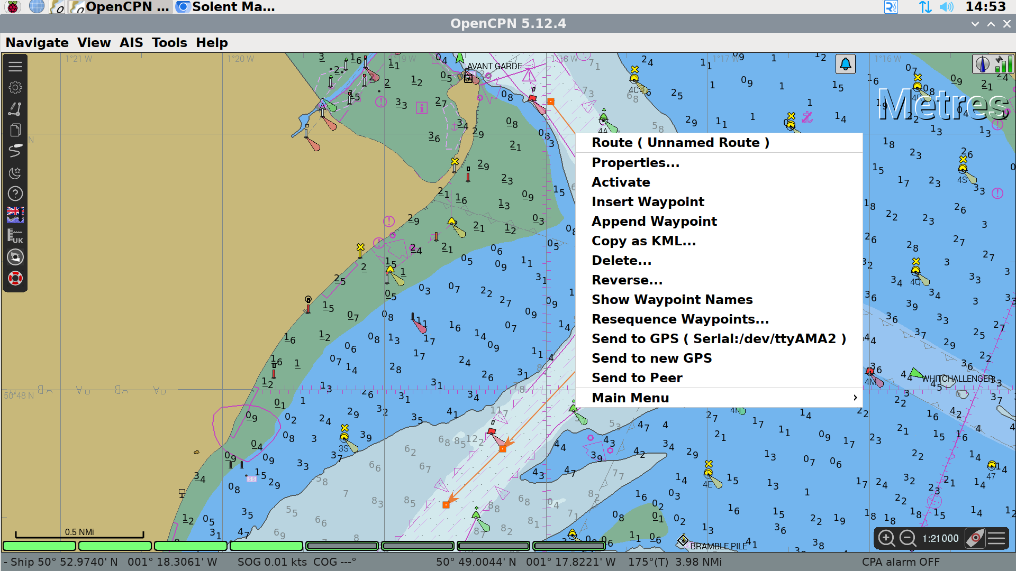Click Reverse... in route menu

point(627,280)
